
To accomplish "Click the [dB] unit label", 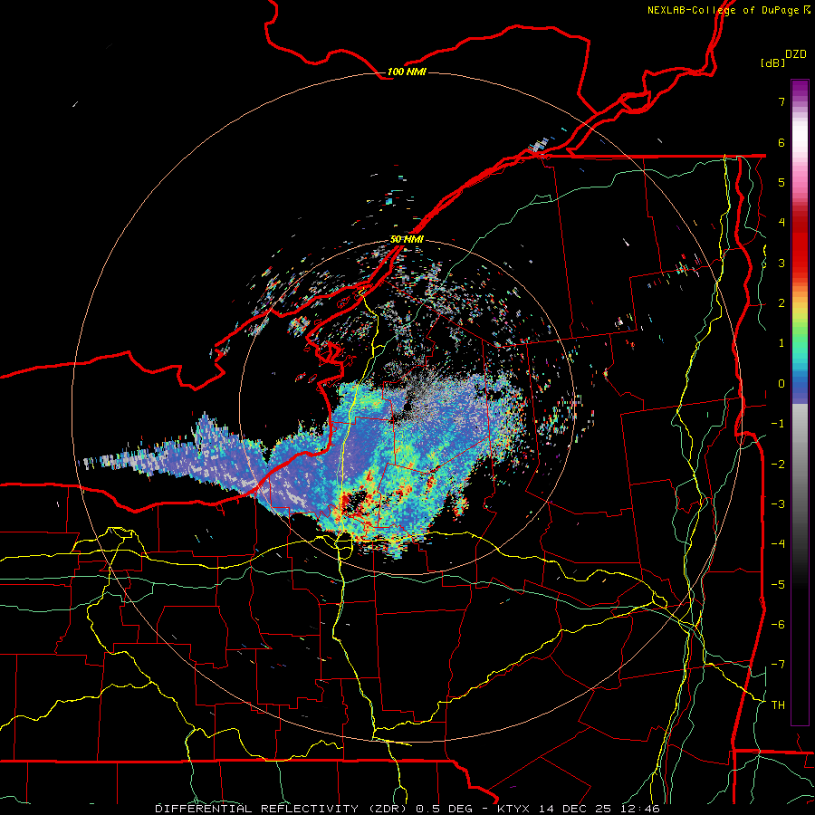I will (x=773, y=62).
